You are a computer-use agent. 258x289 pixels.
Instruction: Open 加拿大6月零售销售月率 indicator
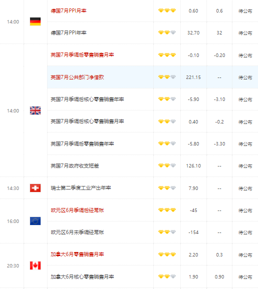tap(77, 254)
